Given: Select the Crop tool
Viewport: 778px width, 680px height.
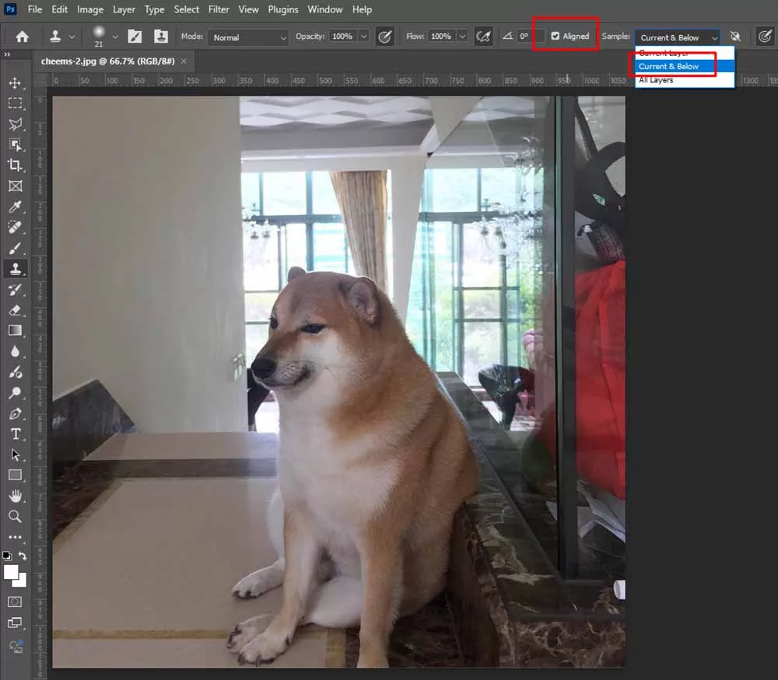Looking at the screenshot, I should [15, 165].
